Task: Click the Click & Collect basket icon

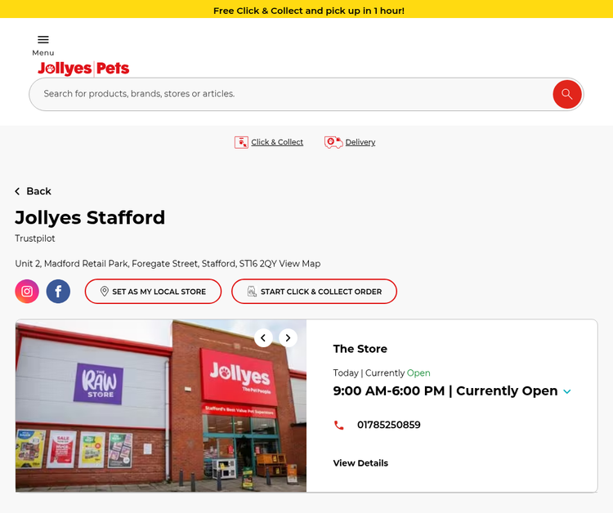Action: (241, 142)
